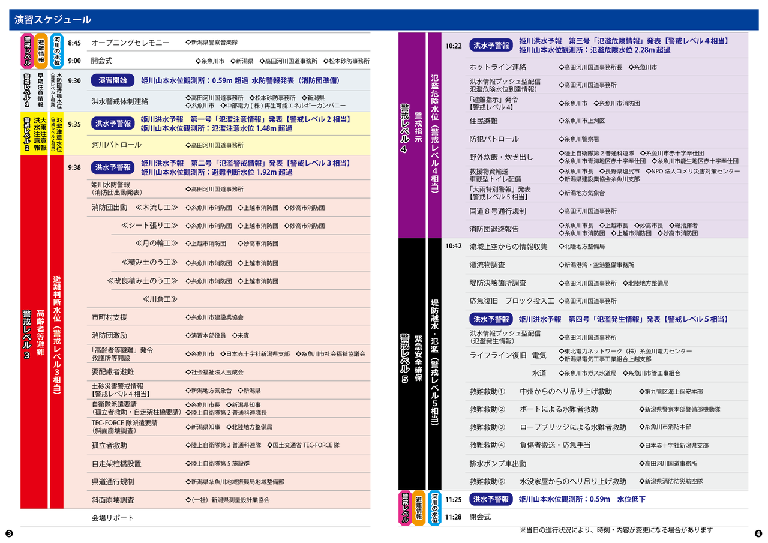Screen dimensions: 768x543
Task: Click 救難救助① 中州からのヘリ吊り上げ救助
Action: click(x=607, y=391)
